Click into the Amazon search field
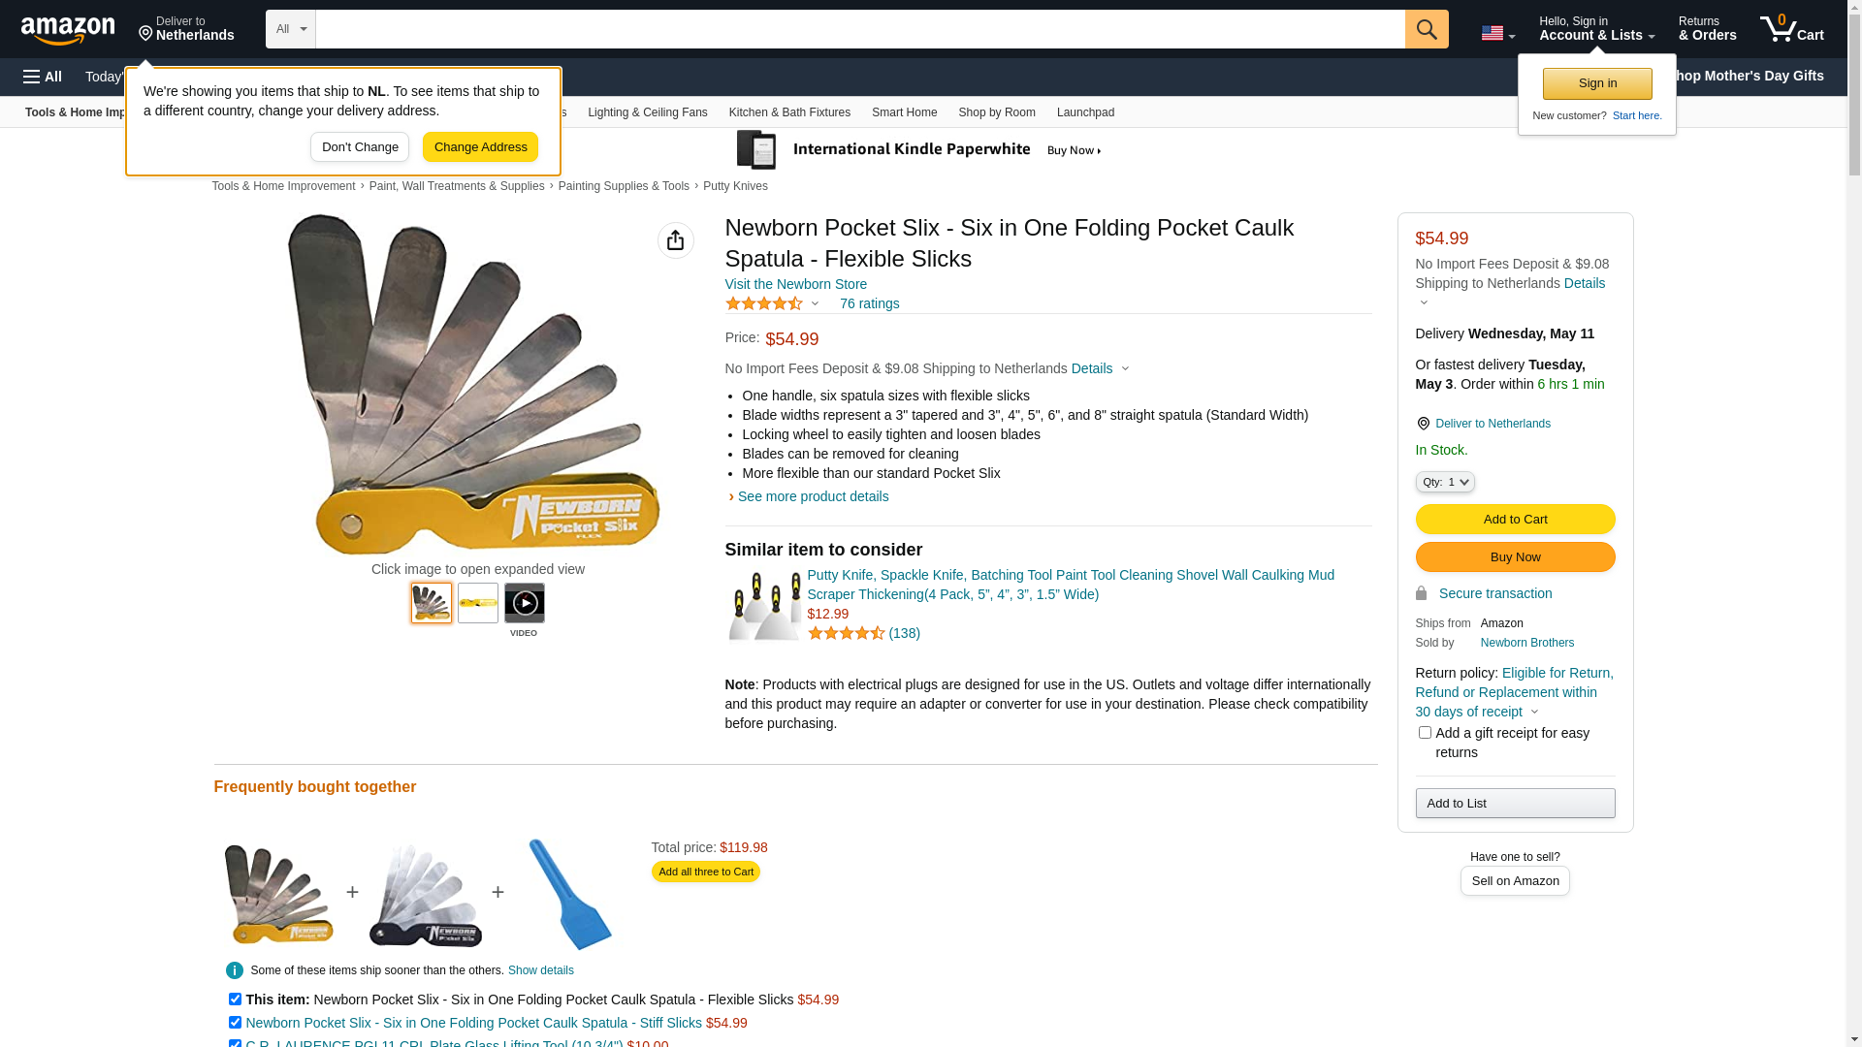 [x=859, y=29]
